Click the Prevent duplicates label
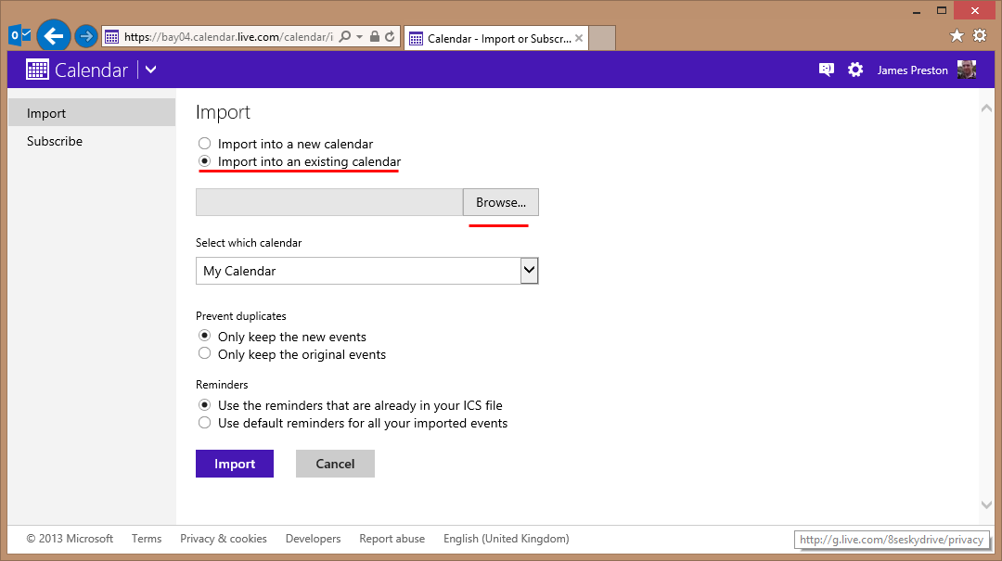1002x561 pixels. (x=241, y=316)
